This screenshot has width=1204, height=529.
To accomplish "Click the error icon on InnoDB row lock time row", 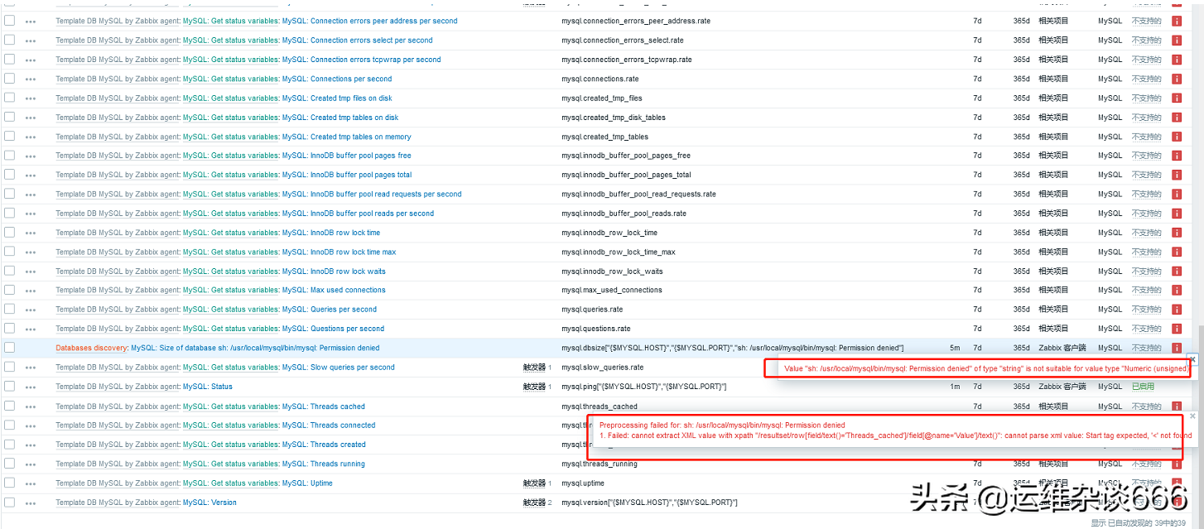I will [x=1177, y=232].
